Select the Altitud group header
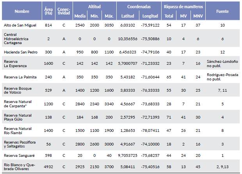242x174 pixels. pyautogui.click(x=94, y=7)
